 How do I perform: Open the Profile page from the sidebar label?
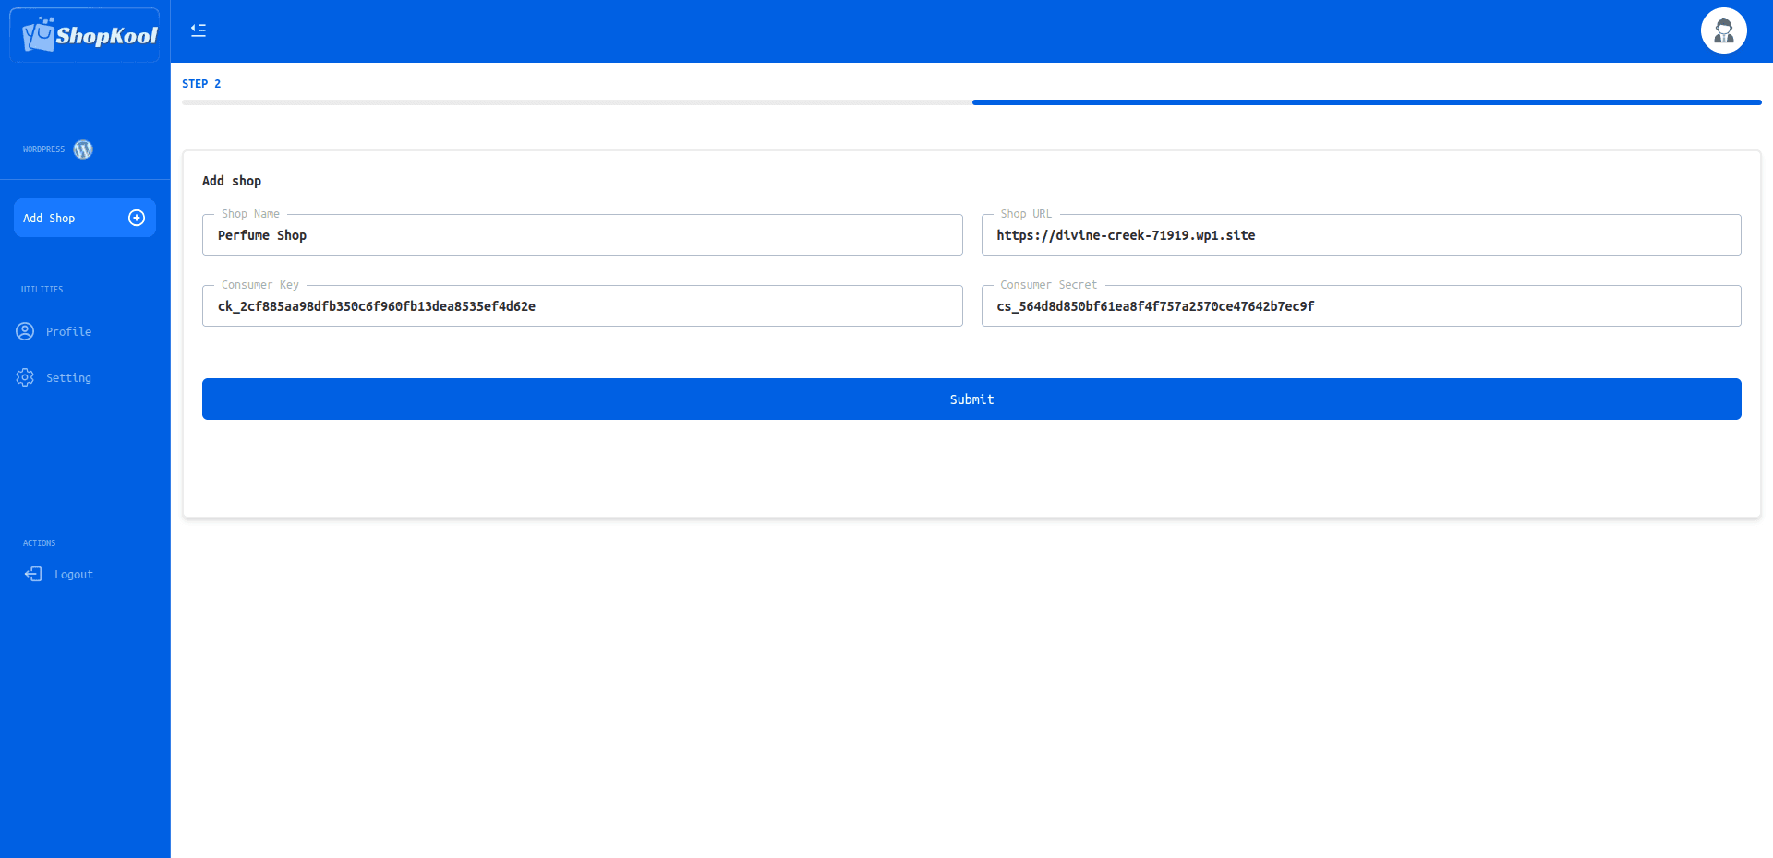69,332
